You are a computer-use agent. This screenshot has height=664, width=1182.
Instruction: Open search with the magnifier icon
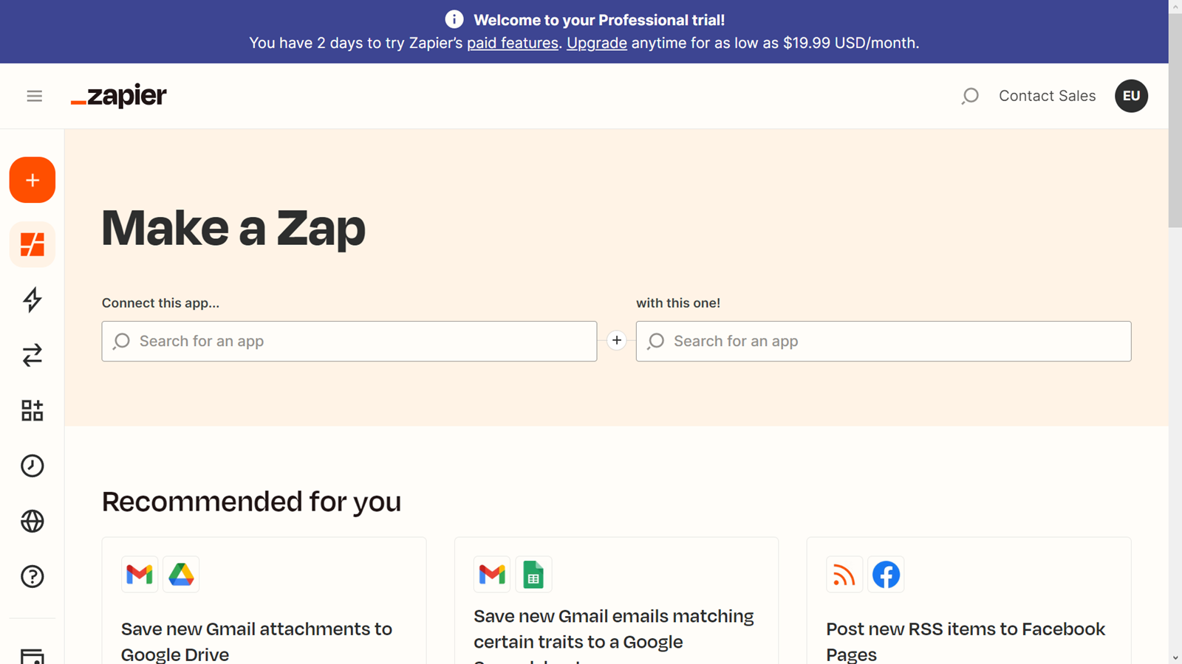[x=970, y=96]
